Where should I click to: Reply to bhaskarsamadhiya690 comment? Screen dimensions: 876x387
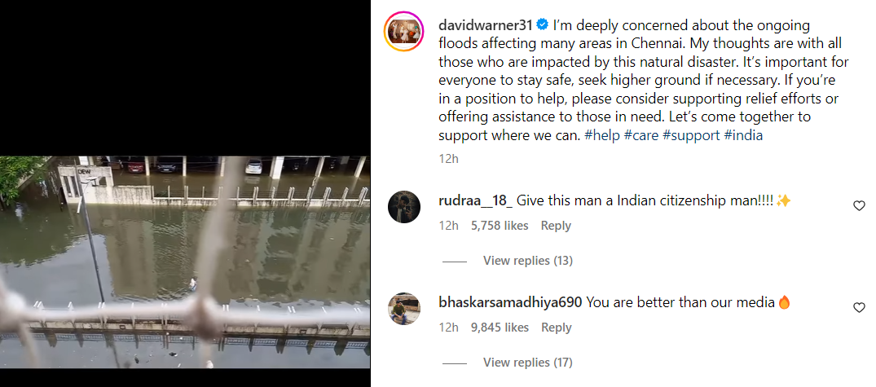pyautogui.click(x=556, y=328)
